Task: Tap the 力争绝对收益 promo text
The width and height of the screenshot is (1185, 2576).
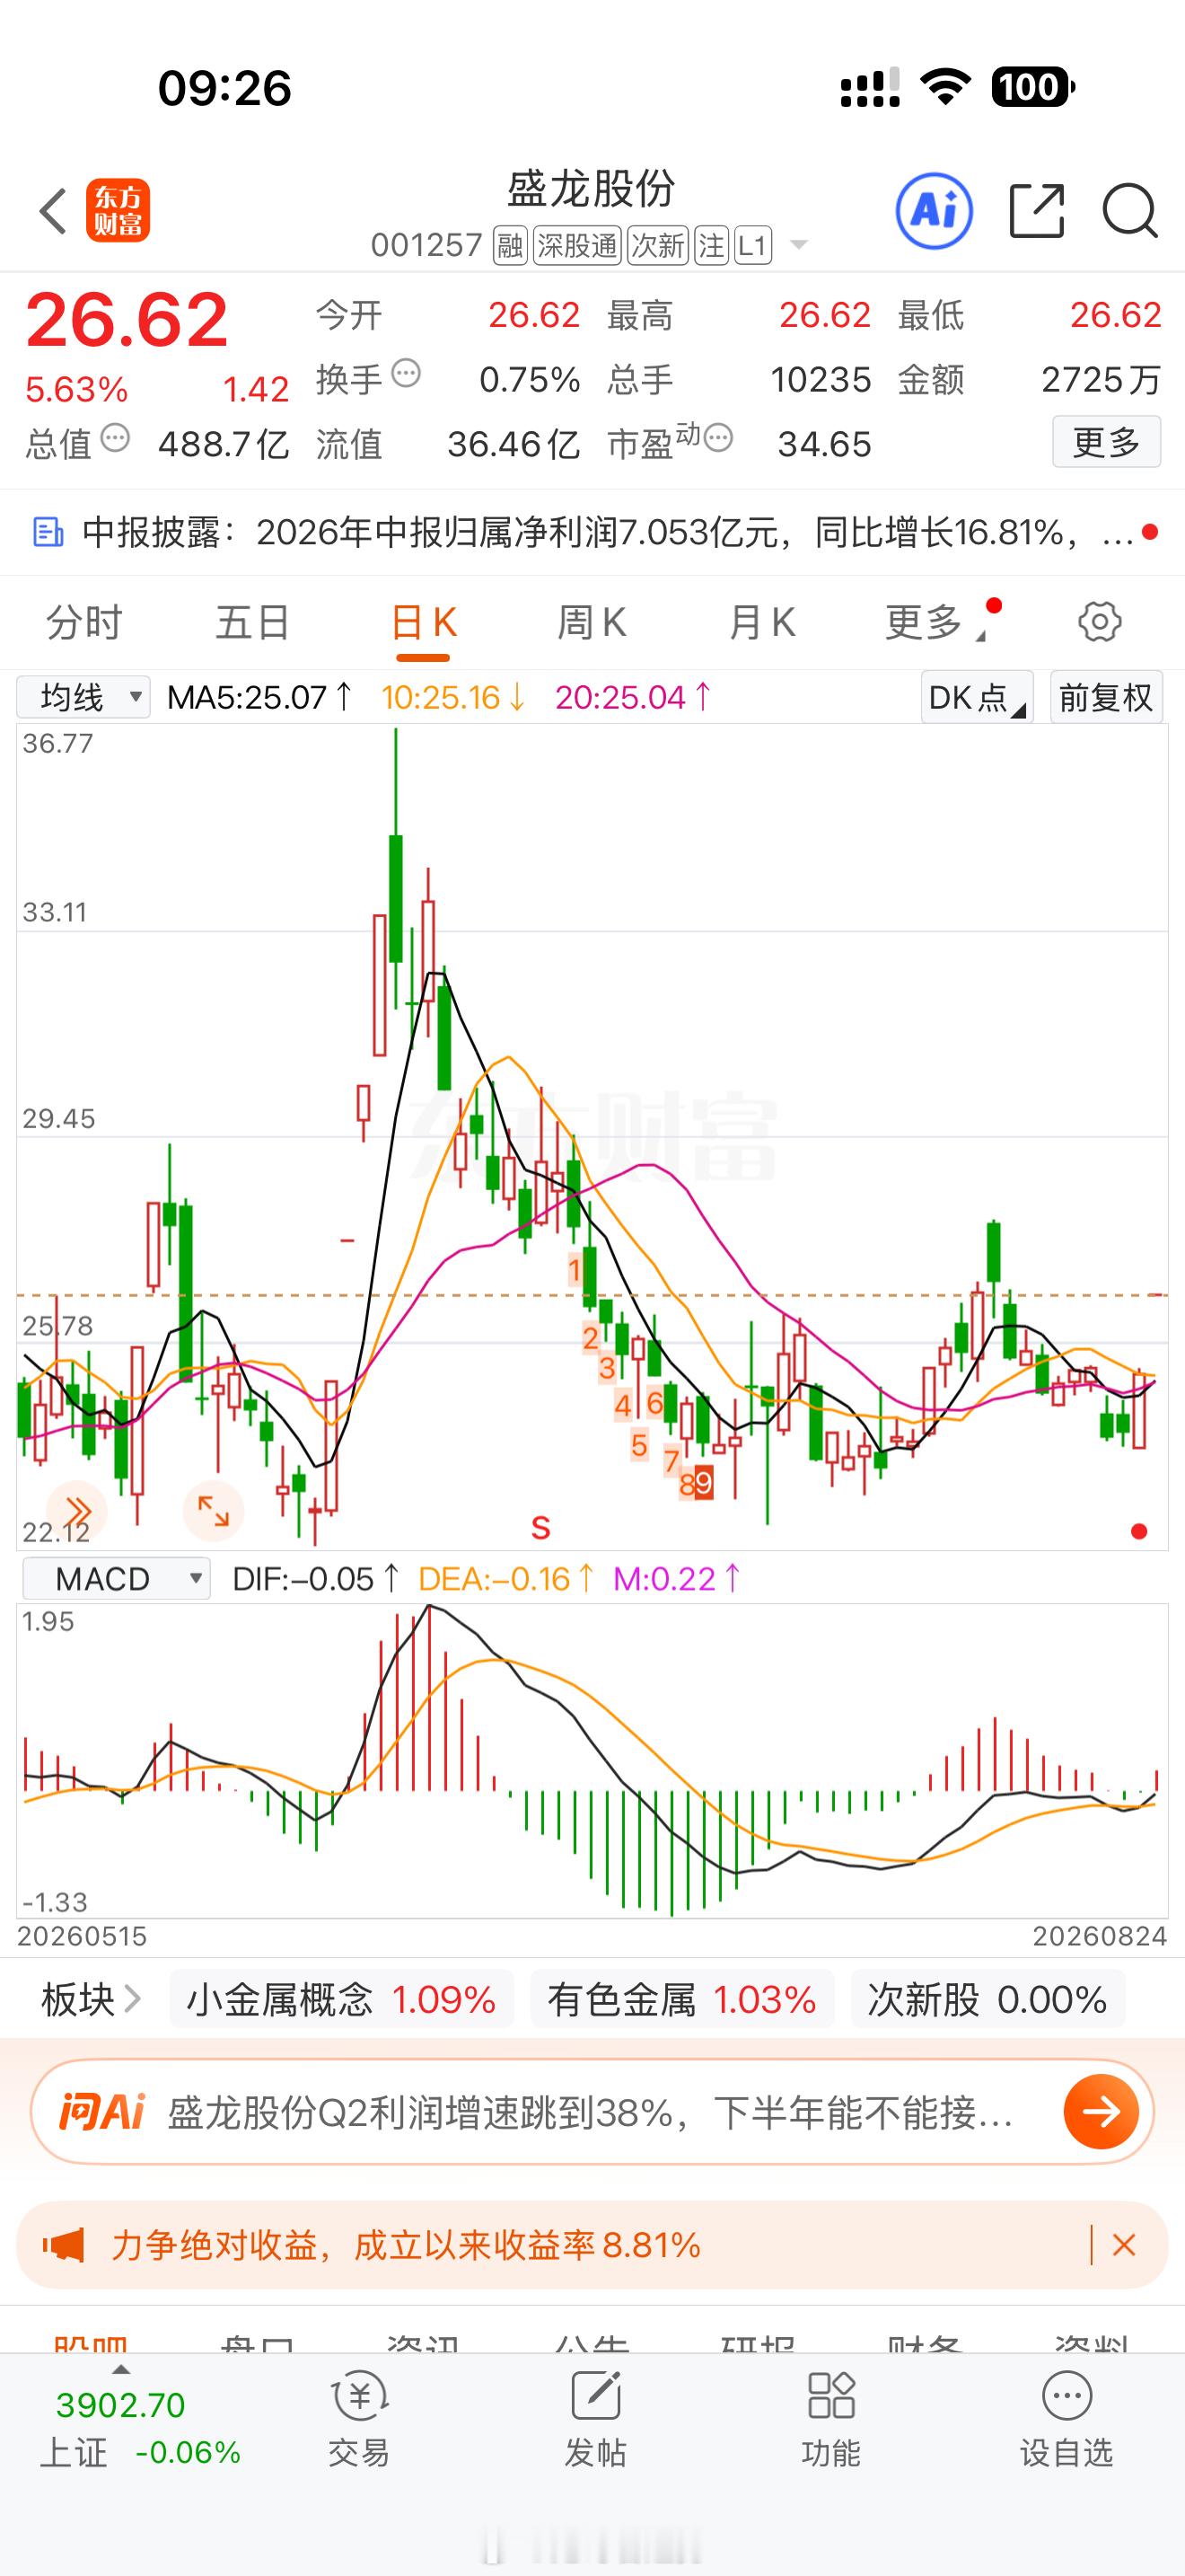Action: pos(406,2246)
